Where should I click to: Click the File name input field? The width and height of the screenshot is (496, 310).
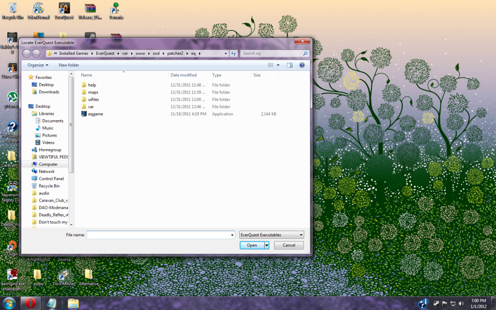[158, 235]
